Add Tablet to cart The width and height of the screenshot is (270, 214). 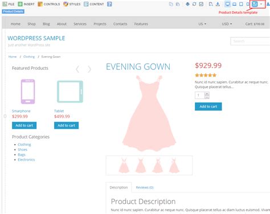(66, 125)
